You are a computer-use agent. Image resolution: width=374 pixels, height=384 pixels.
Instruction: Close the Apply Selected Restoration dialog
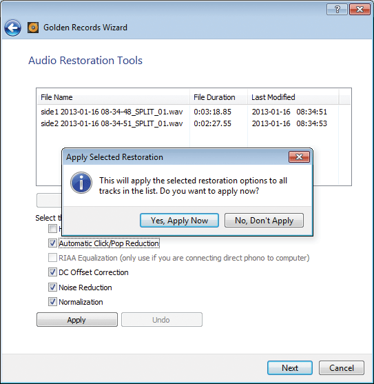click(299, 156)
